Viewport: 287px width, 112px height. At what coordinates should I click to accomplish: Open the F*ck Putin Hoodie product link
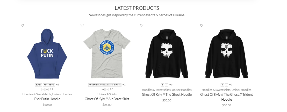[x=47, y=99]
